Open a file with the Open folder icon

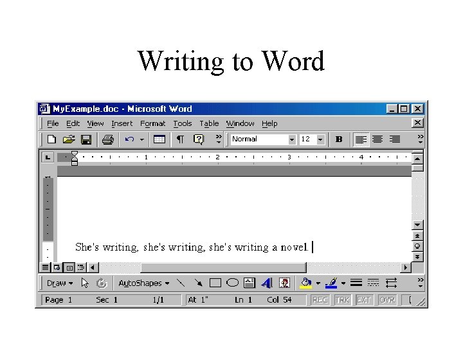(x=69, y=139)
